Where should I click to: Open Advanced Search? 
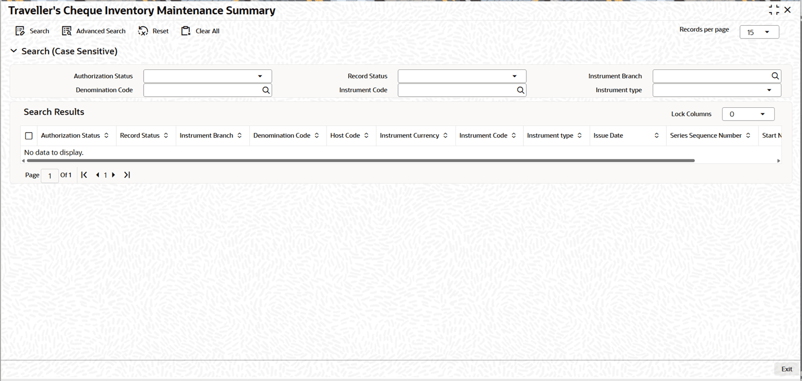(94, 31)
